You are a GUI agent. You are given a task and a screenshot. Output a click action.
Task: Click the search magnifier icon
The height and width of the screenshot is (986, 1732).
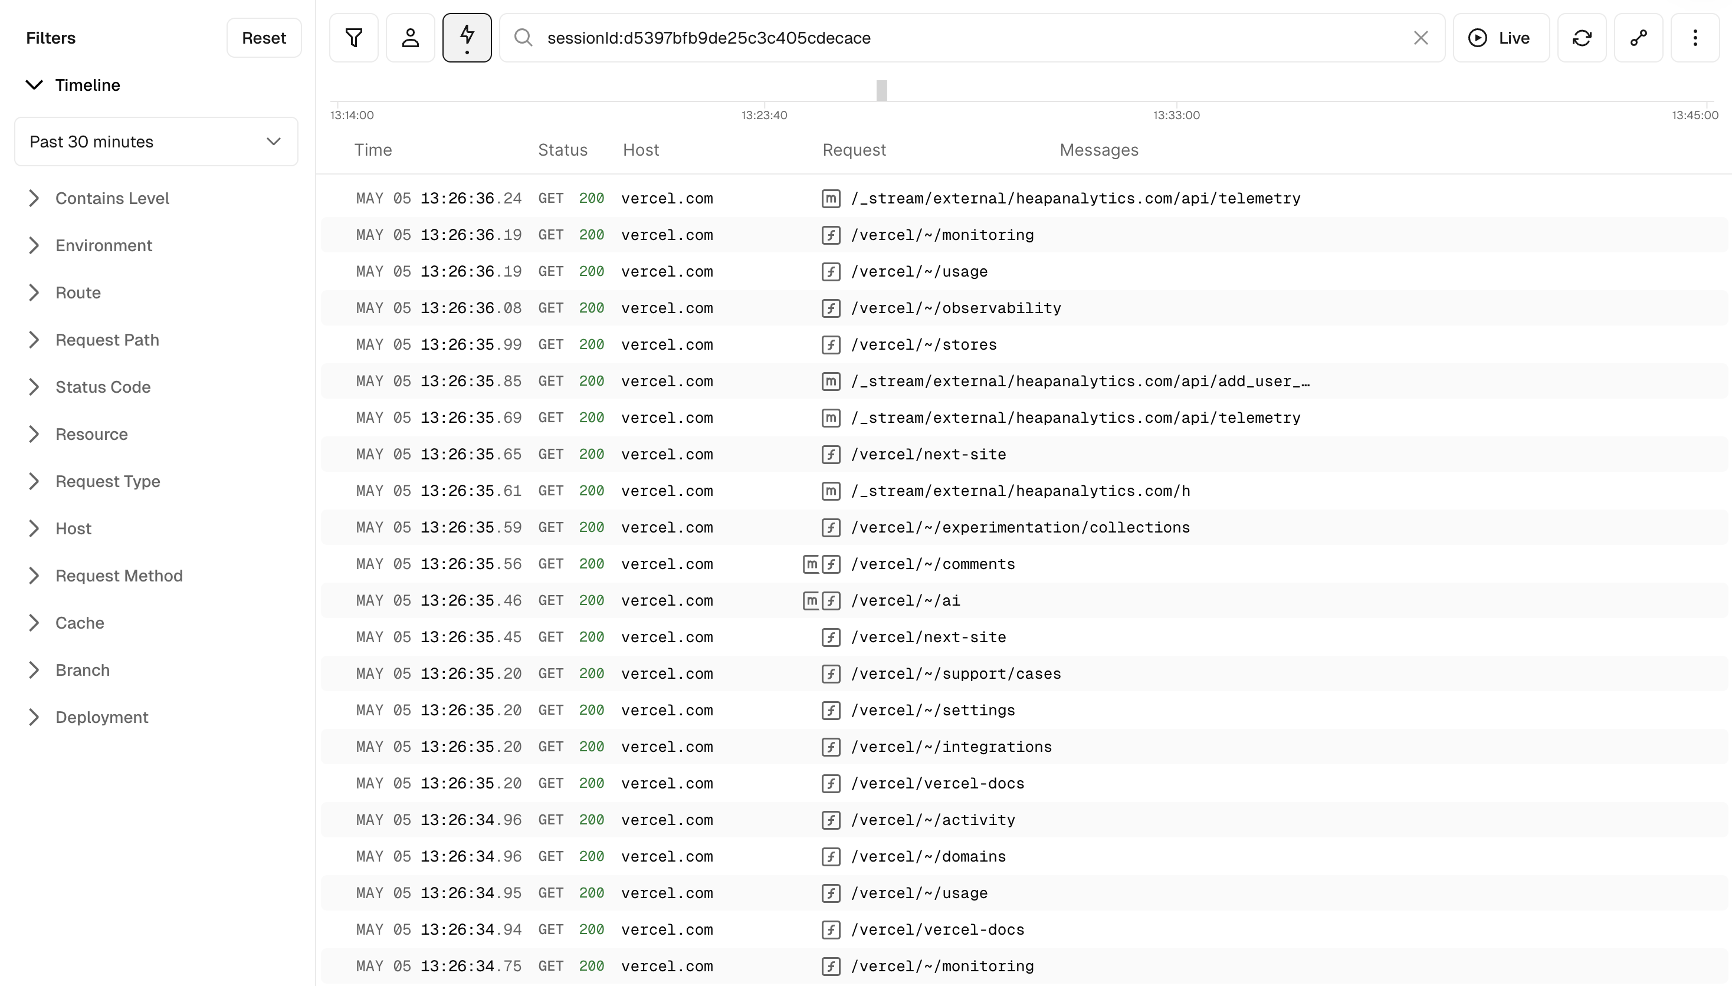tap(523, 37)
